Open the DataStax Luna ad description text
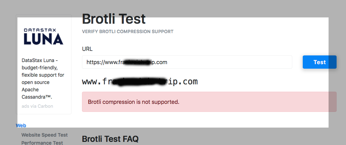 tap(43, 78)
